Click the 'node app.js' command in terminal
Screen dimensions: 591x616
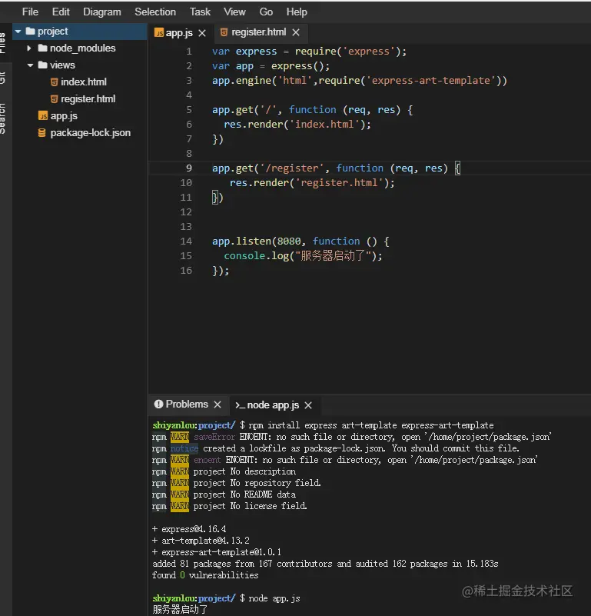274,598
